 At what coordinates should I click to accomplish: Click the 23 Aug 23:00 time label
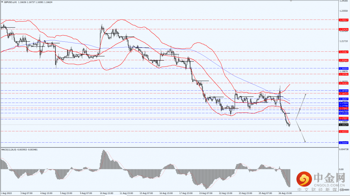pyautogui.click(x=245, y=193)
